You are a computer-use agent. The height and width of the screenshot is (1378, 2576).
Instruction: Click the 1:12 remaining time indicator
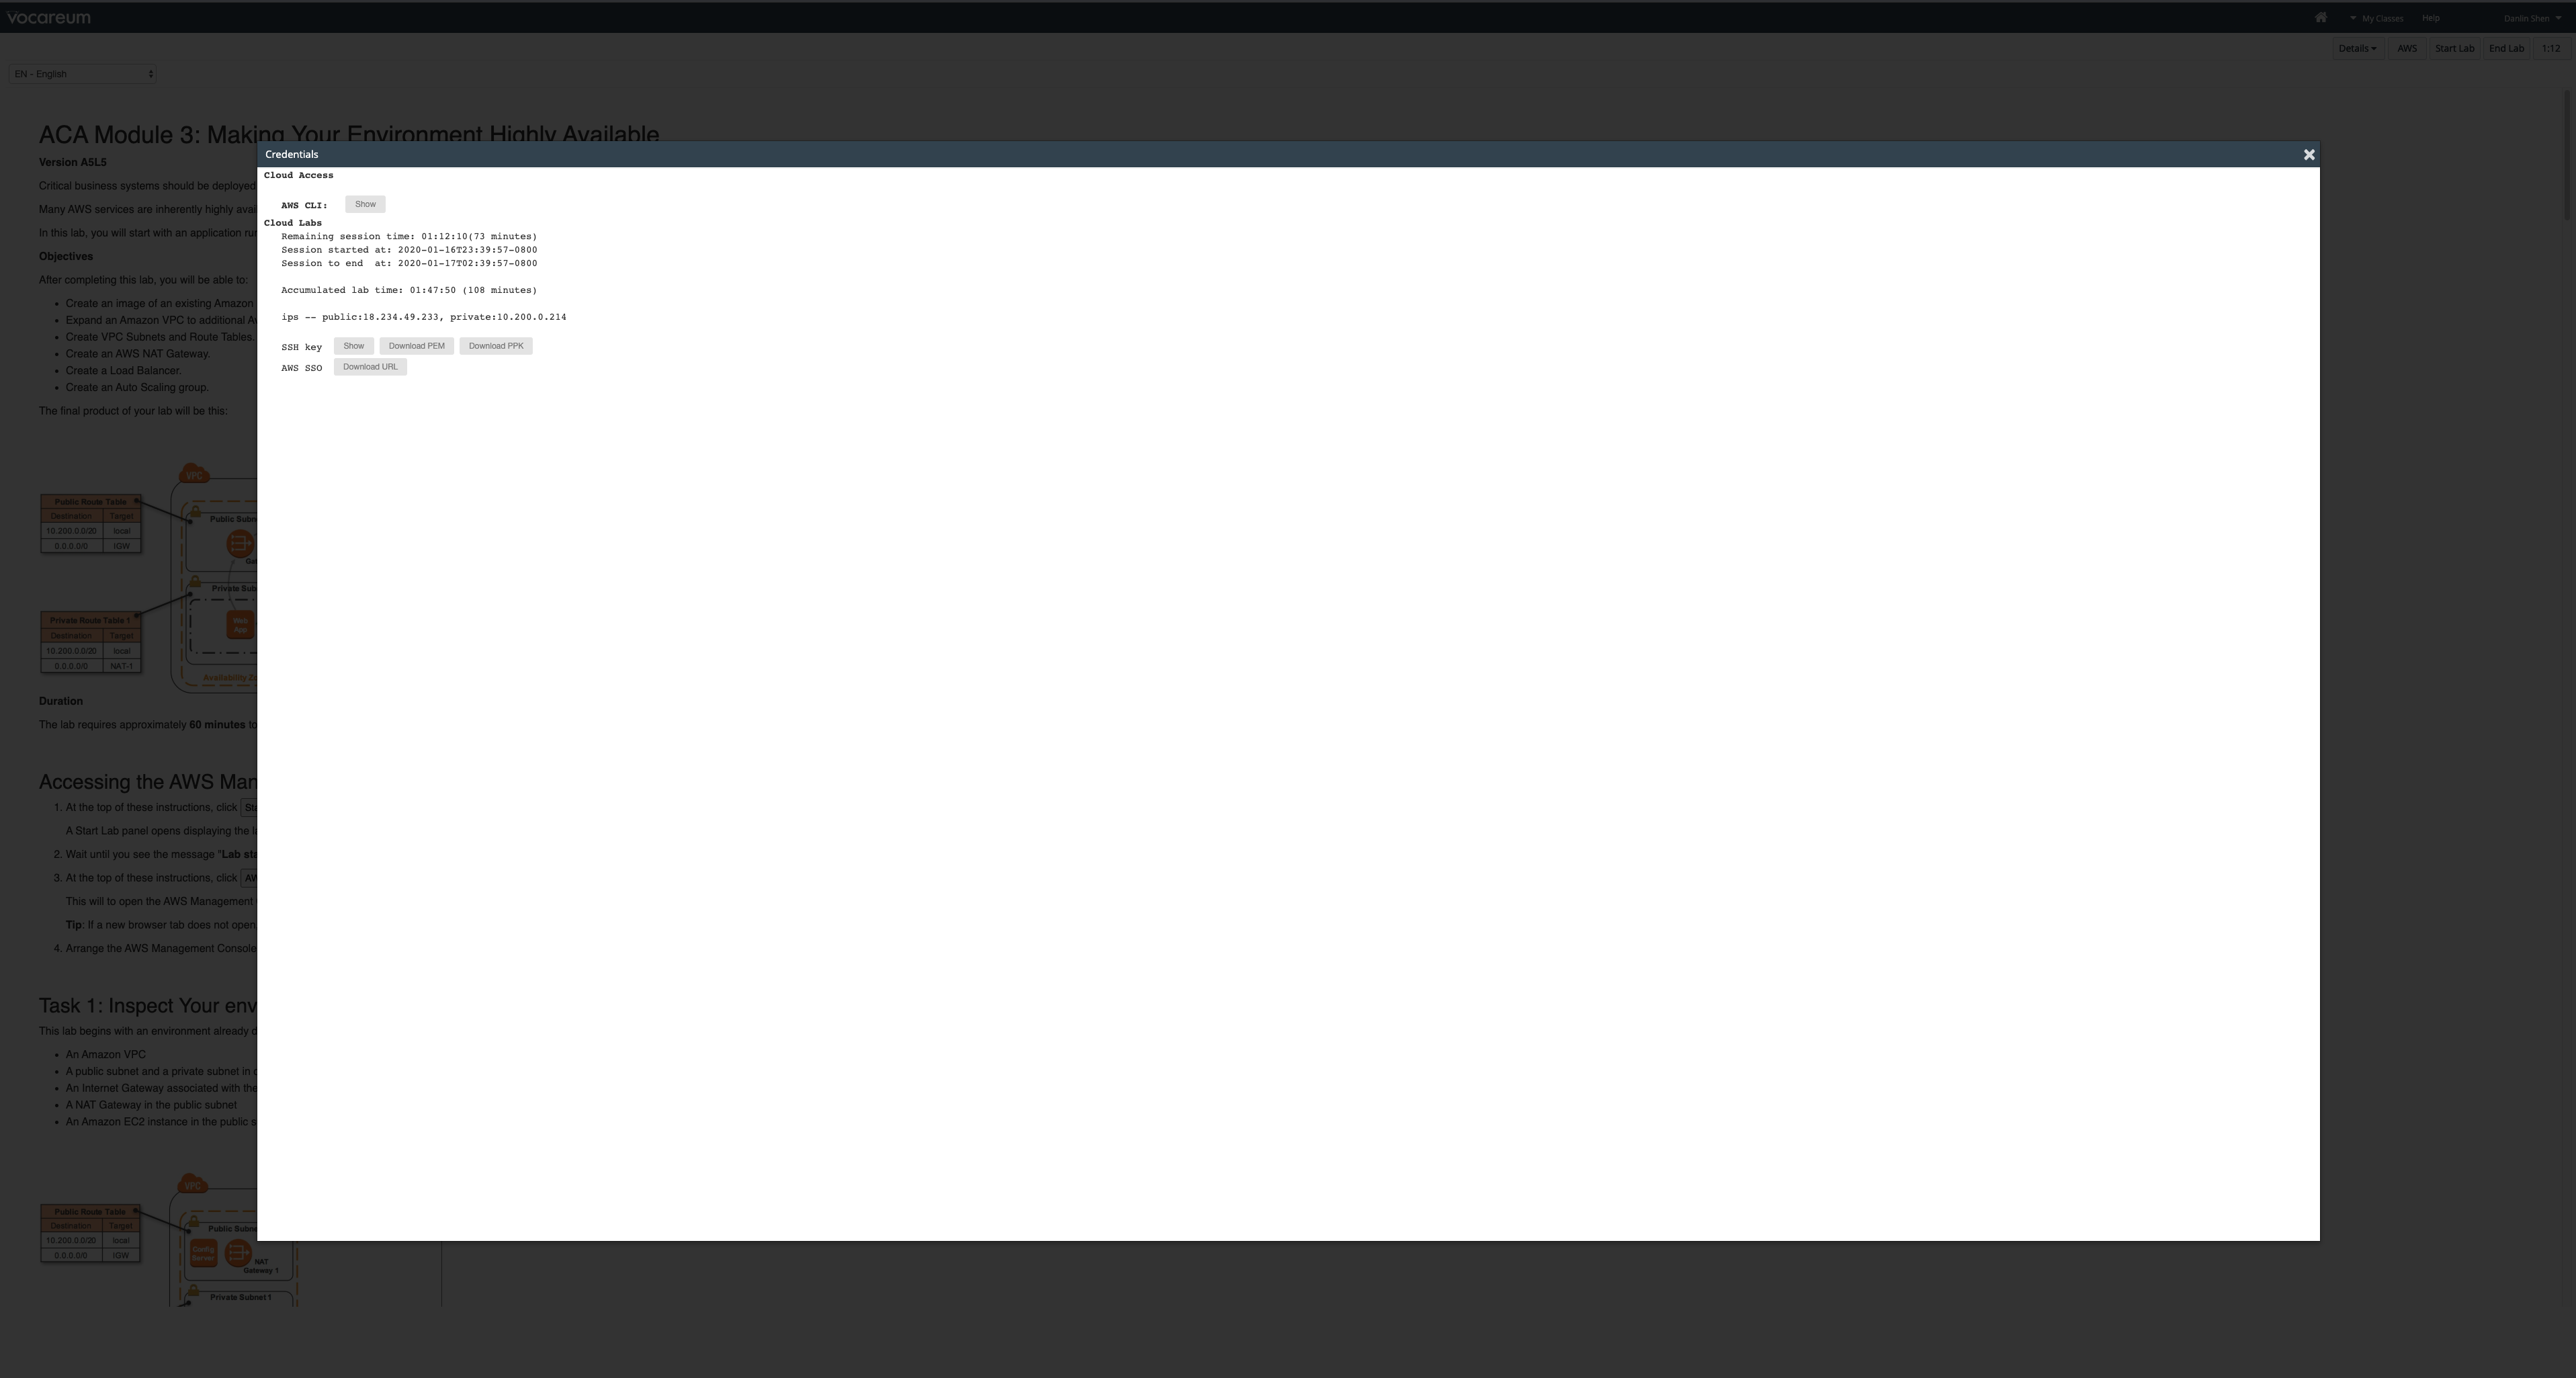[x=2551, y=48]
